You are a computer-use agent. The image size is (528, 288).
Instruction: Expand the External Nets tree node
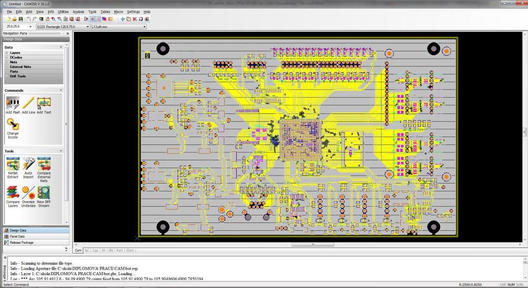click(x=6, y=67)
